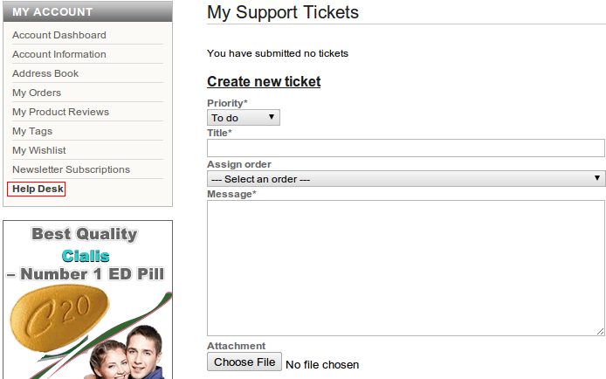Open the Address Book page
The width and height of the screenshot is (606, 379).
(x=45, y=73)
